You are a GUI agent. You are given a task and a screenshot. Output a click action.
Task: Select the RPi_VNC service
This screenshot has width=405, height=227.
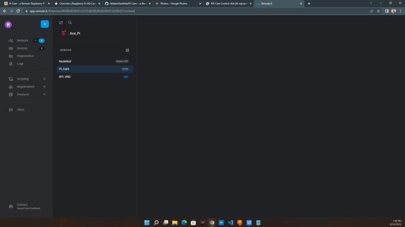point(65,77)
